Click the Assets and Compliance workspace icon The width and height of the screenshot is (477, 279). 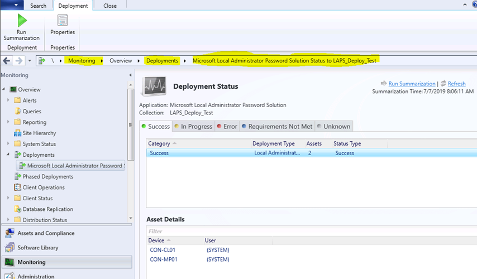pyautogui.click(x=9, y=233)
